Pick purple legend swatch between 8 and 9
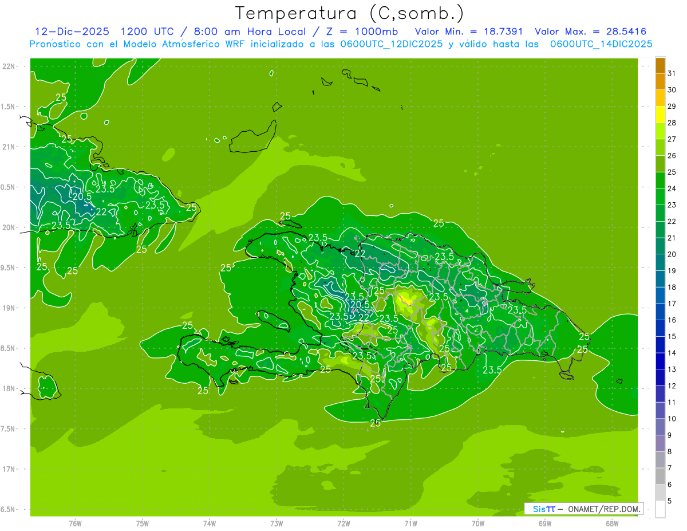The height and width of the screenshot is (531, 687). tap(660, 443)
